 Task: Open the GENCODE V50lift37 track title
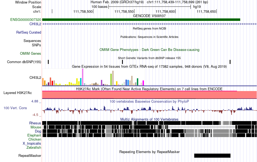149,16
